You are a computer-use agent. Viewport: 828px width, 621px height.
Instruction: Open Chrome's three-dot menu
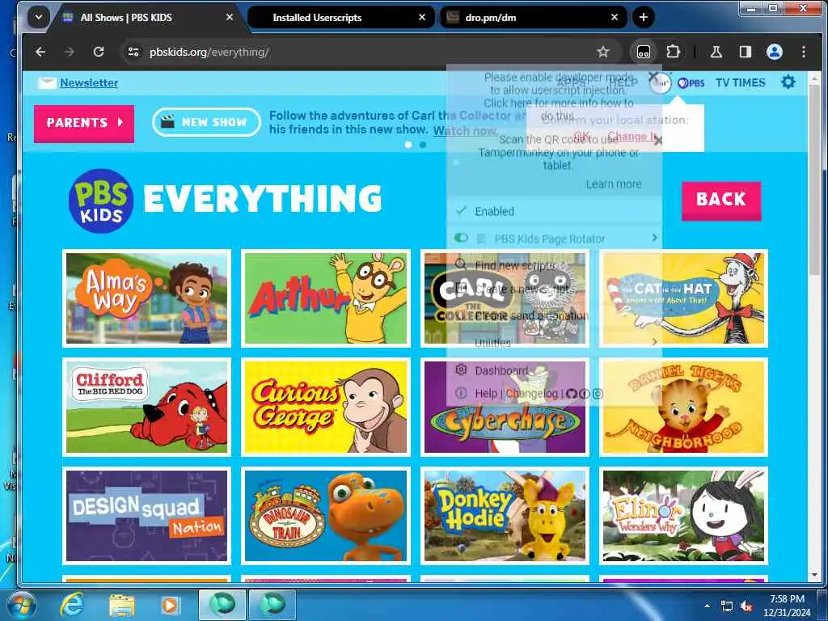click(x=803, y=52)
